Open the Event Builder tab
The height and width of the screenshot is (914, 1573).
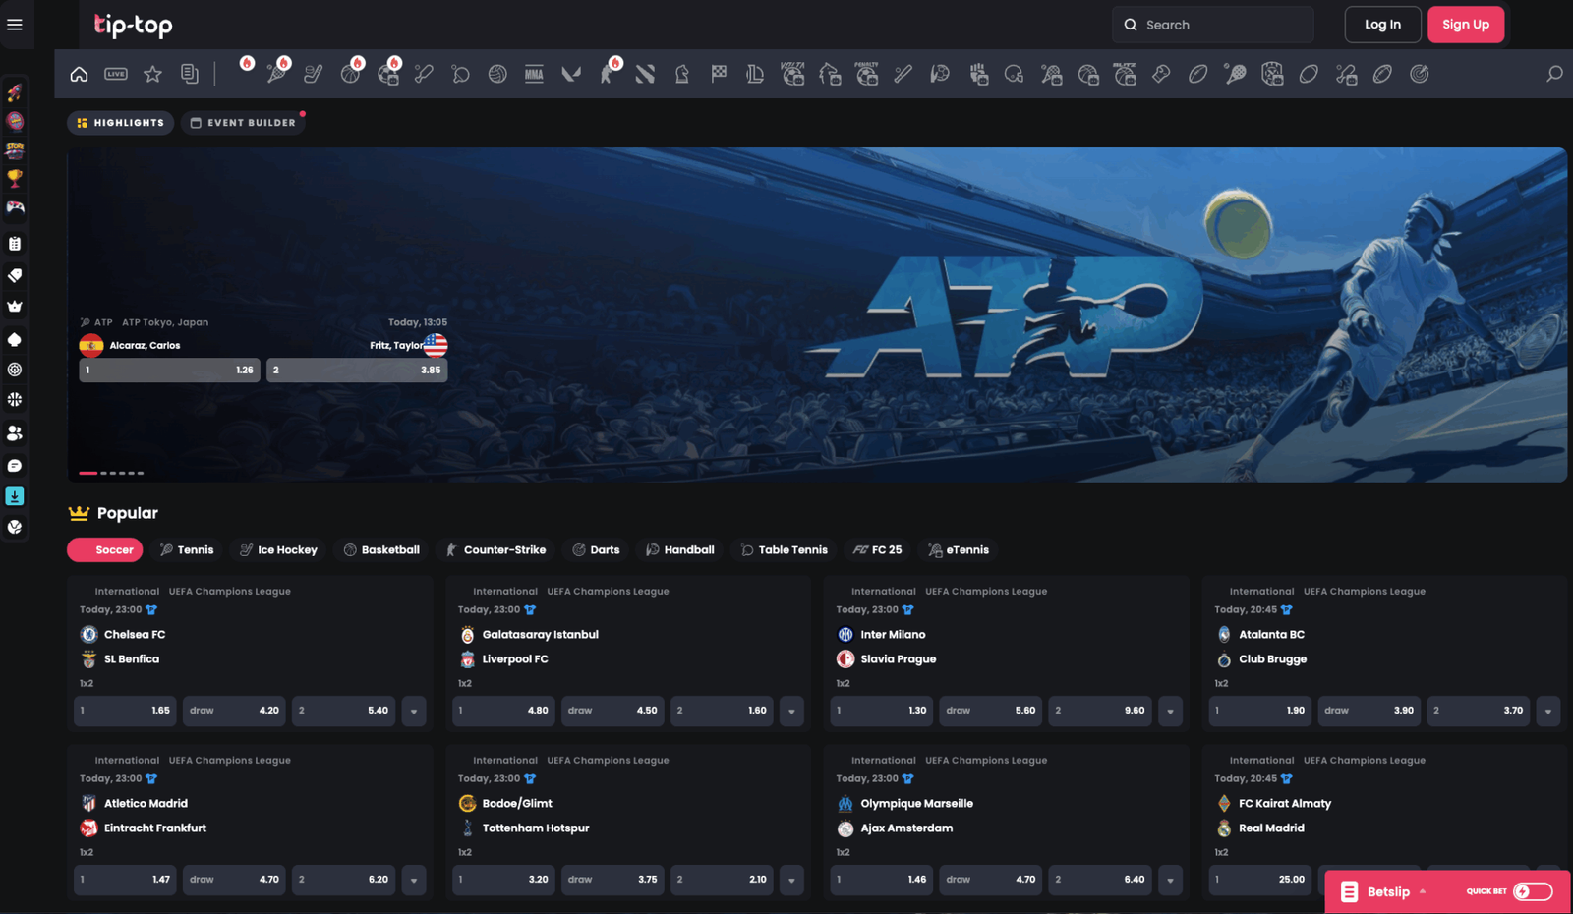243,123
